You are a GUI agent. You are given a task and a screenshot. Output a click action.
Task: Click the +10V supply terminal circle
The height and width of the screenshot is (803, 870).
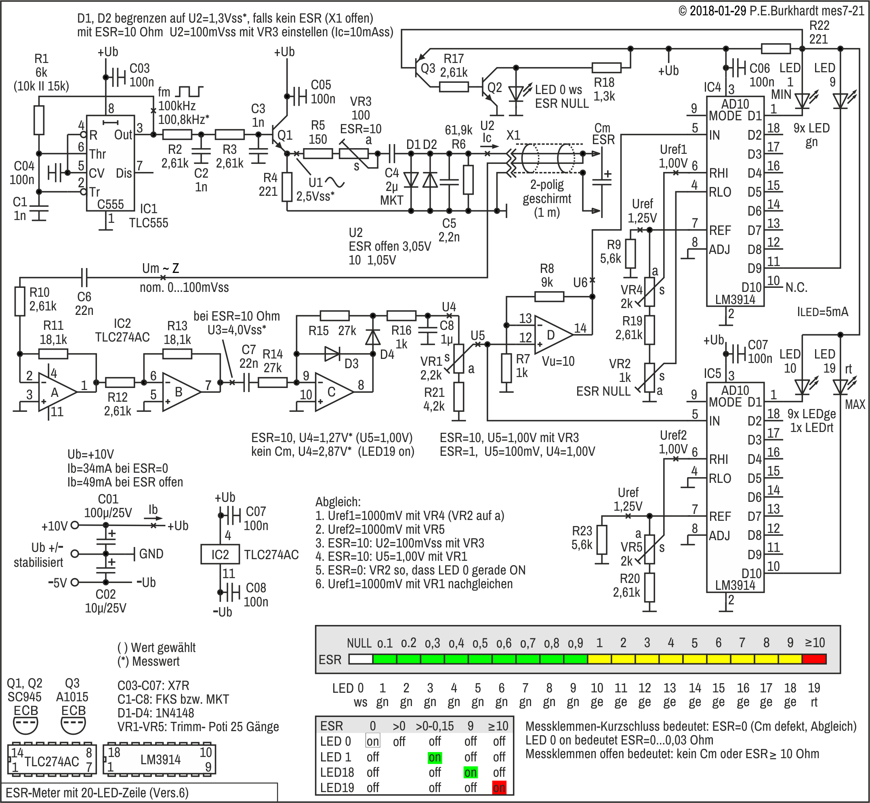[75, 525]
